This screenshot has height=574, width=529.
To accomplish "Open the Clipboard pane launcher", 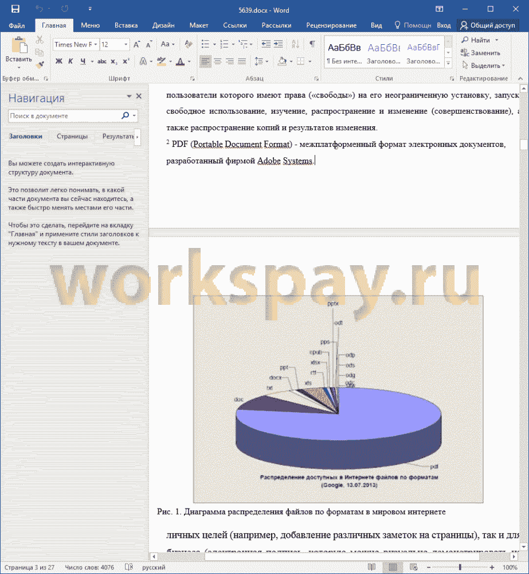I will (46, 78).
